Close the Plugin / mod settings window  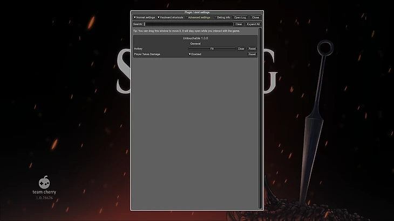[x=255, y=17]
